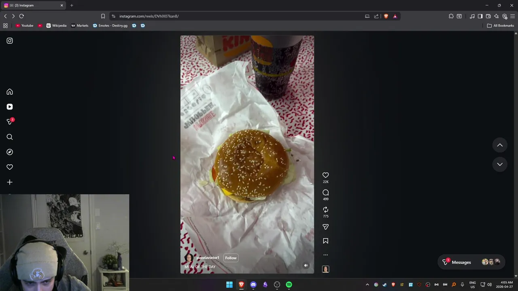This screenshot has width=518, height=291.
Task: Open Steam in system tray
Action: pyautogui.click(x=384, y=285)
